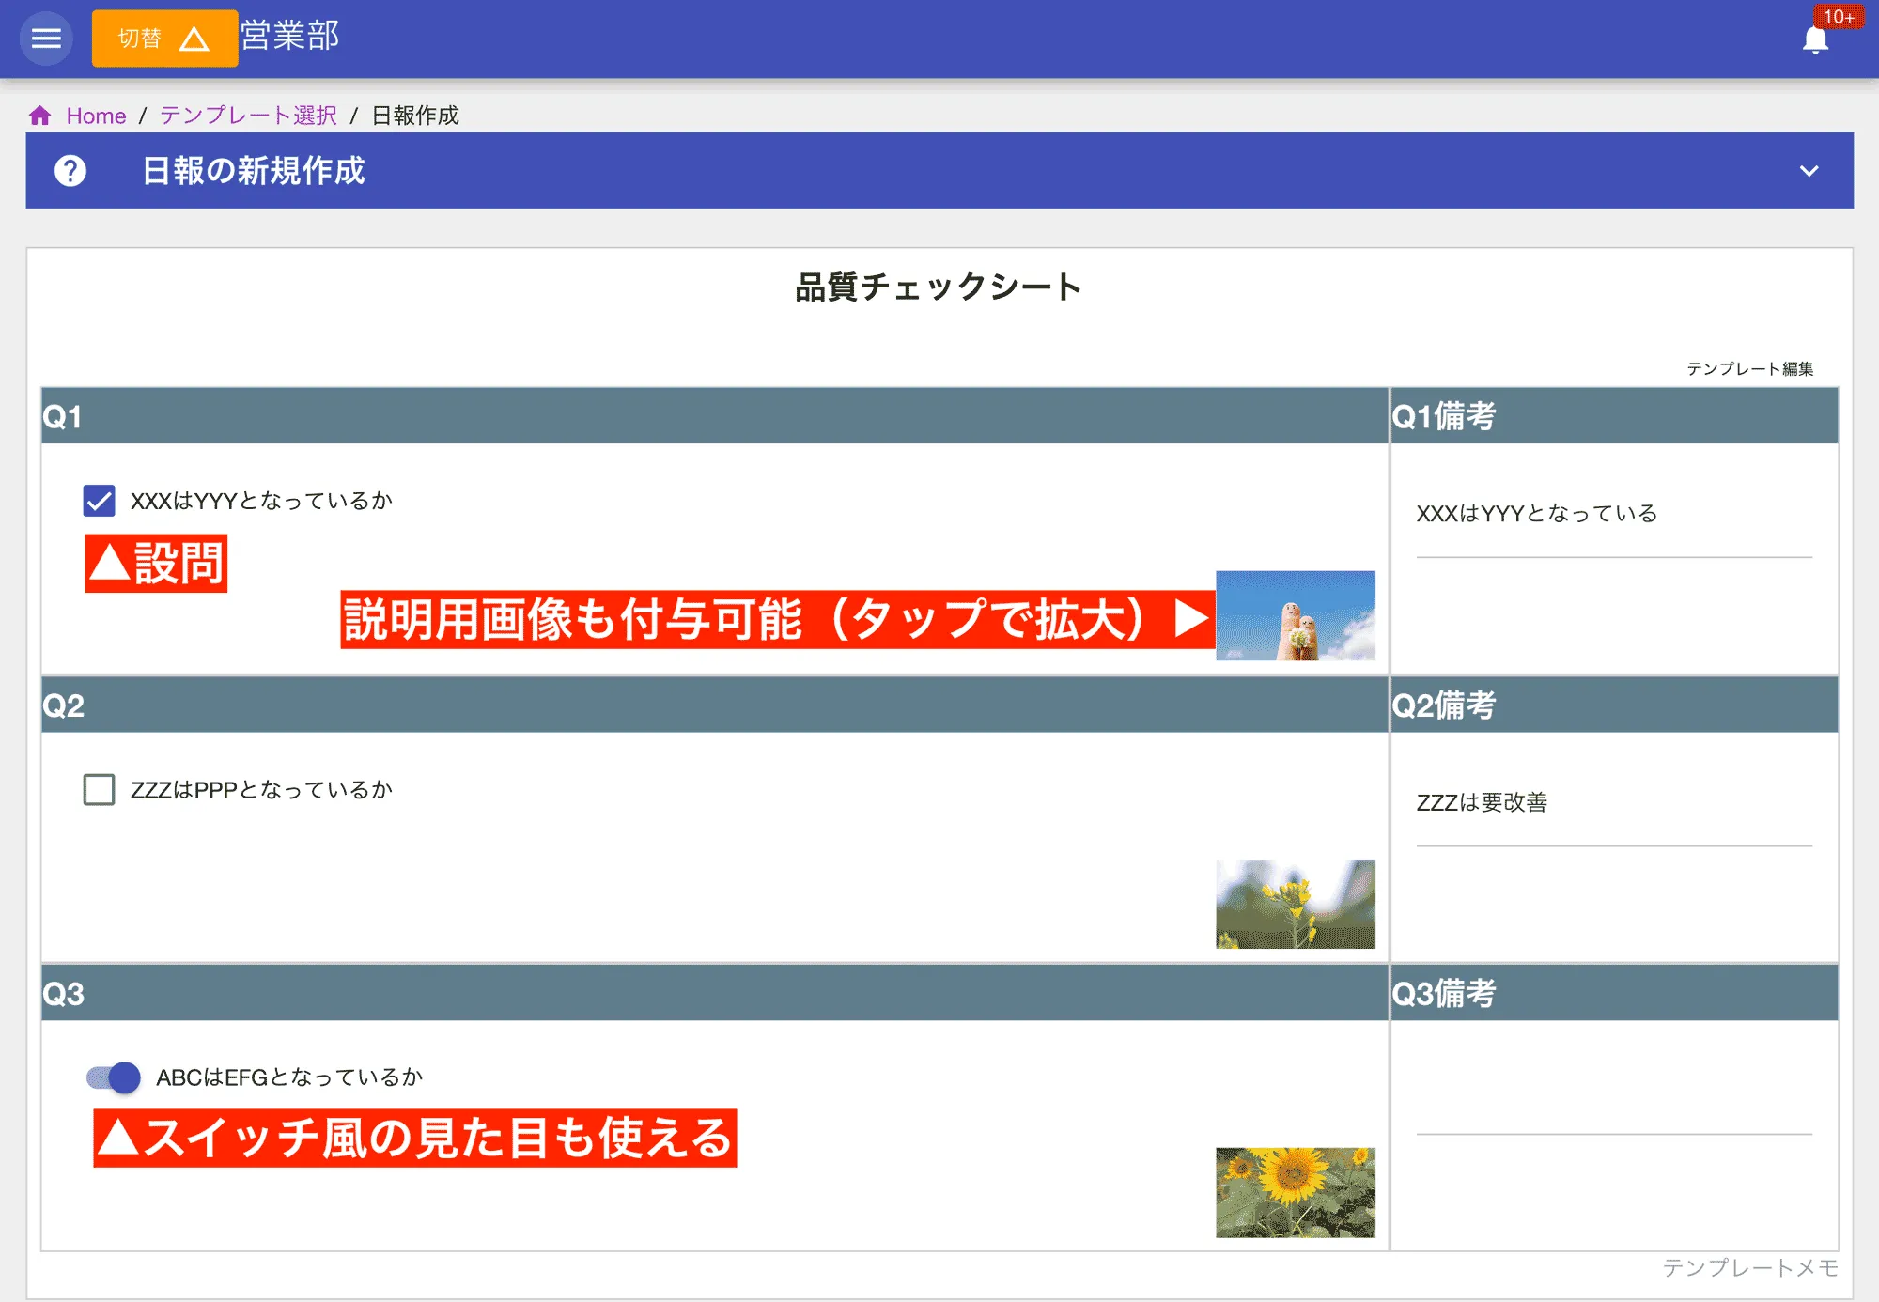Click the Home breadcrumb link
Image resolution: width=1879 pixels, height=1302 pixels.
(x=95, y=115)
